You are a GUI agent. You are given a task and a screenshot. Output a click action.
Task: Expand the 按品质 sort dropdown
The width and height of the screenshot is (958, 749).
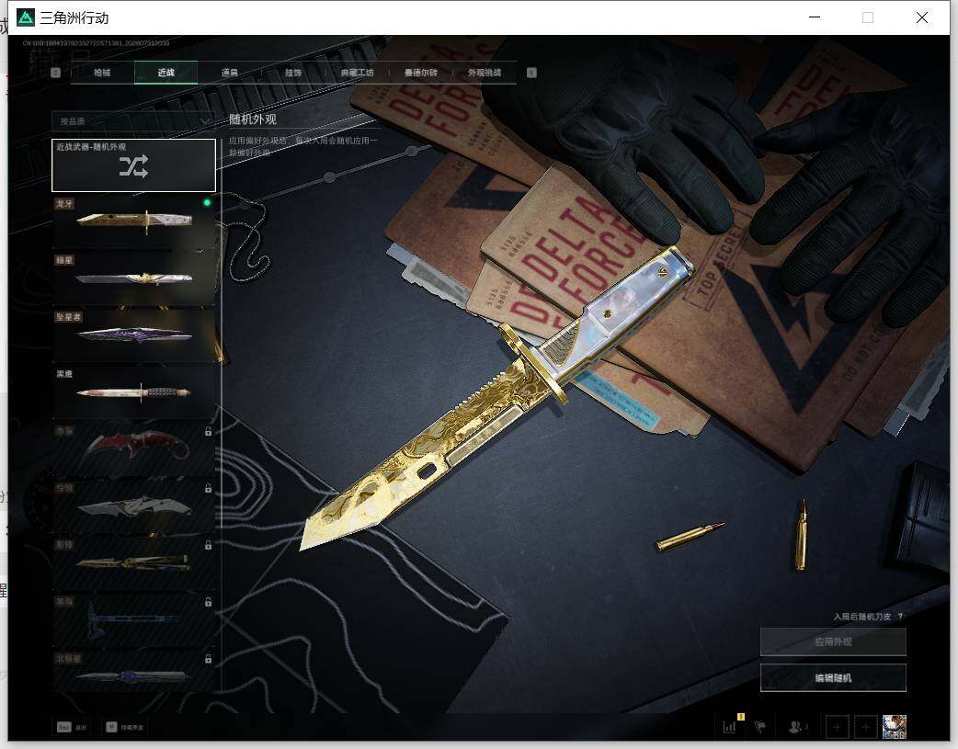coord(133,121)
